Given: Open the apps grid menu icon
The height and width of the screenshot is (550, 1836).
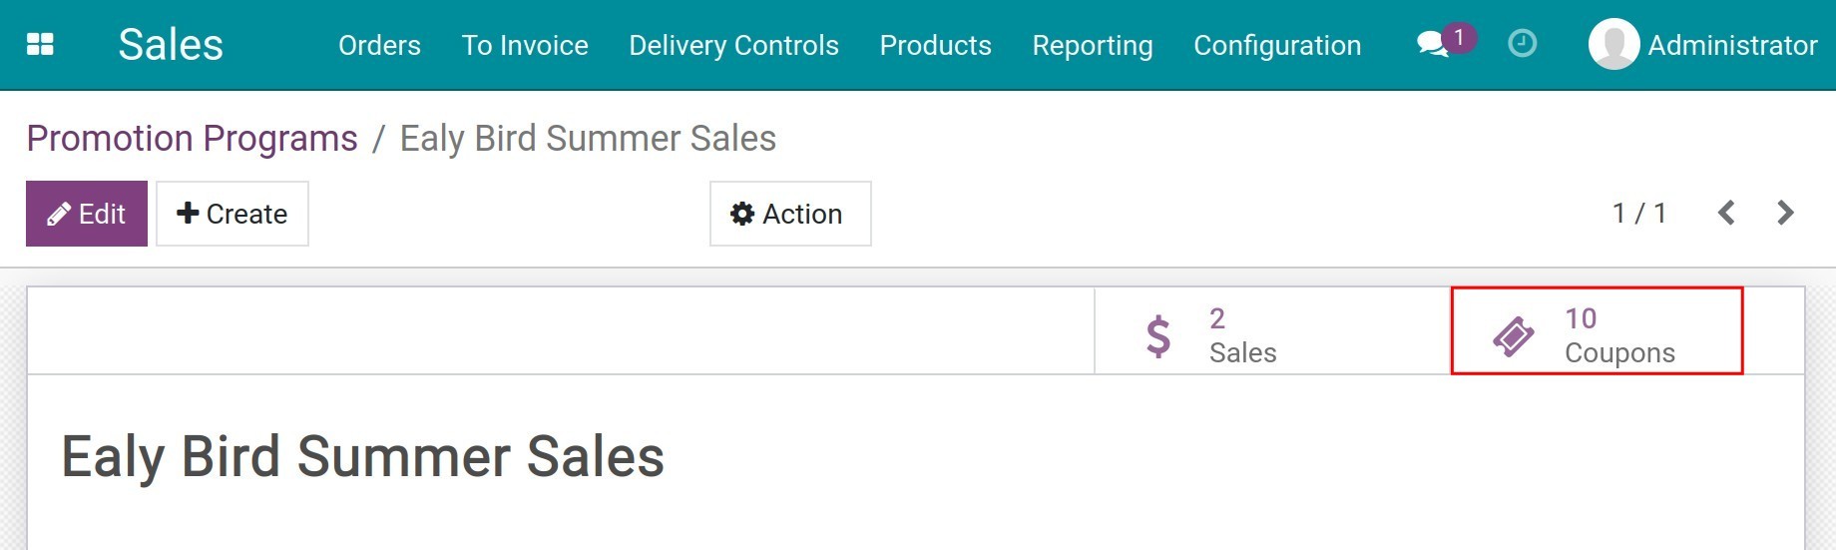Looking at the screenshot, I should tap(40, 45).
